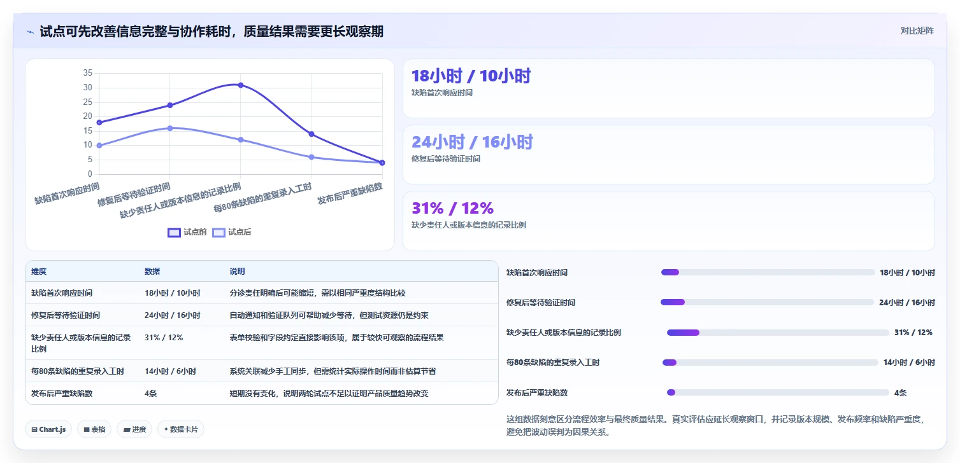
Task: Click the 发布后严重缺陷数 progress bar
Action: point(778,392)
